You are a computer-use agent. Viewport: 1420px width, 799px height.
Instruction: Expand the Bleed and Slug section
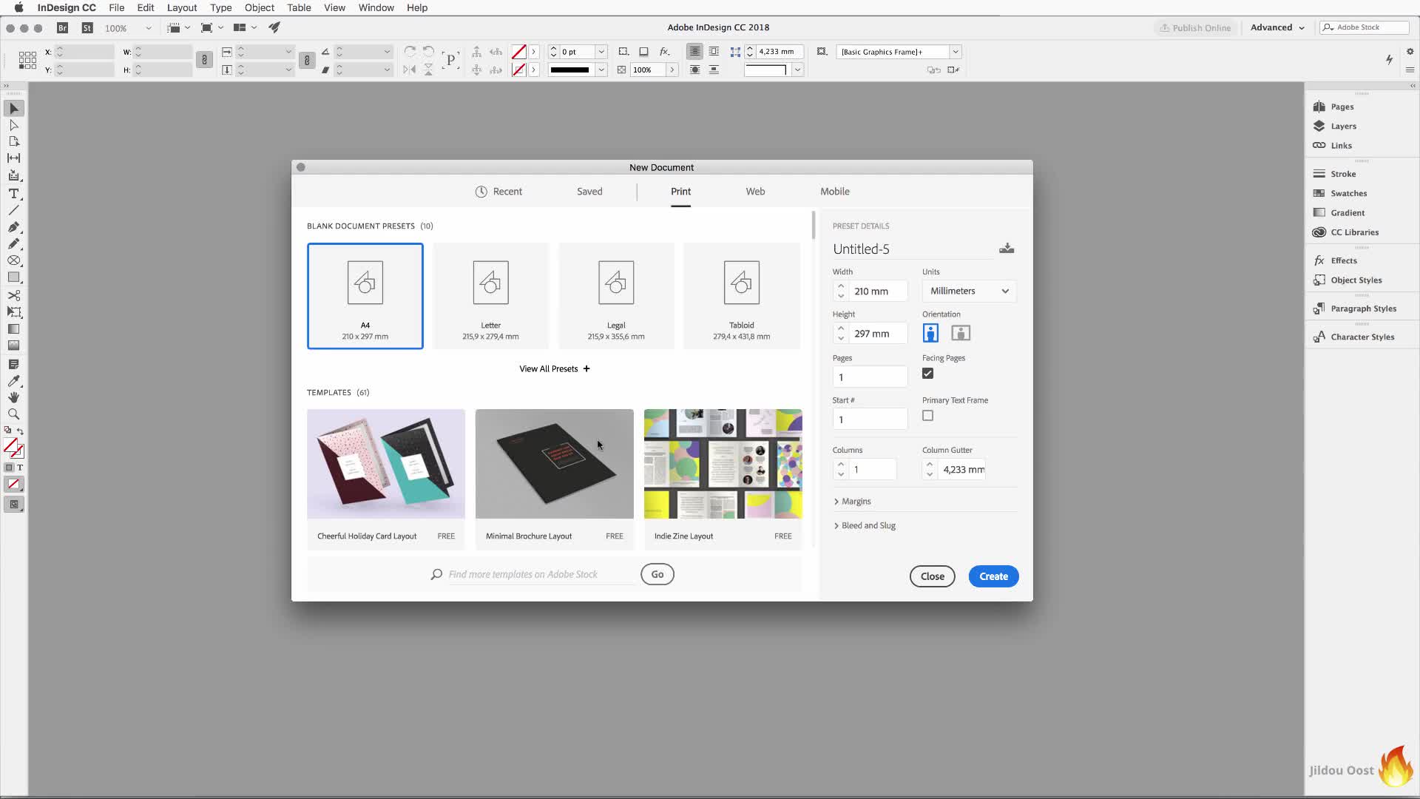point(865,526)
